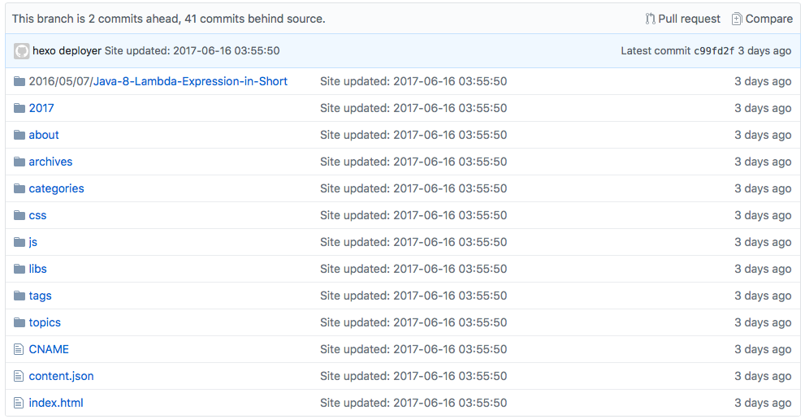Click commit message in the Java-8-Lambda-Expression row
This screenshot has height=419, width=805.
(x=413, y=81)
